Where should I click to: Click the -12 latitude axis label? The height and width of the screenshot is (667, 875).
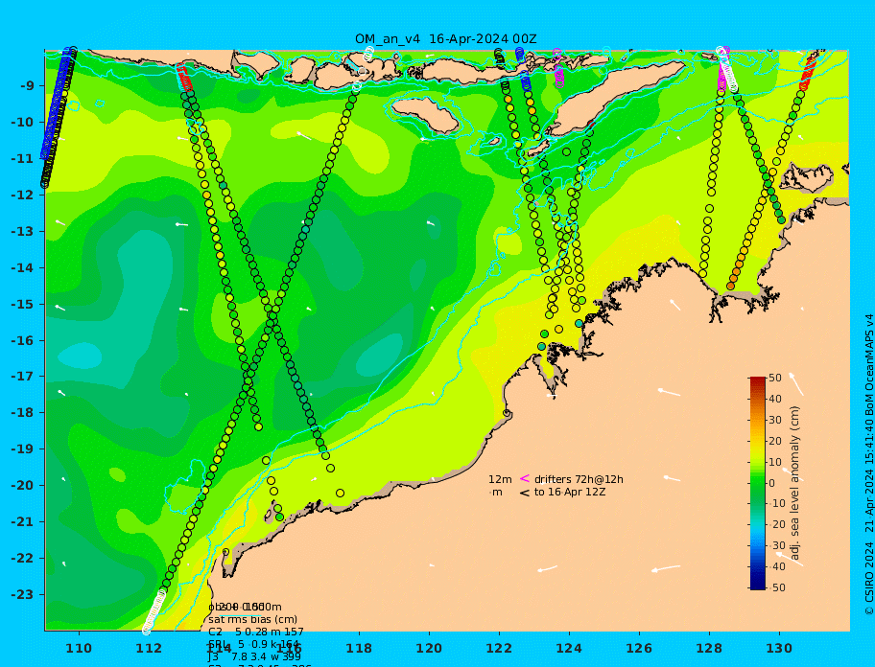click(22, 195)
